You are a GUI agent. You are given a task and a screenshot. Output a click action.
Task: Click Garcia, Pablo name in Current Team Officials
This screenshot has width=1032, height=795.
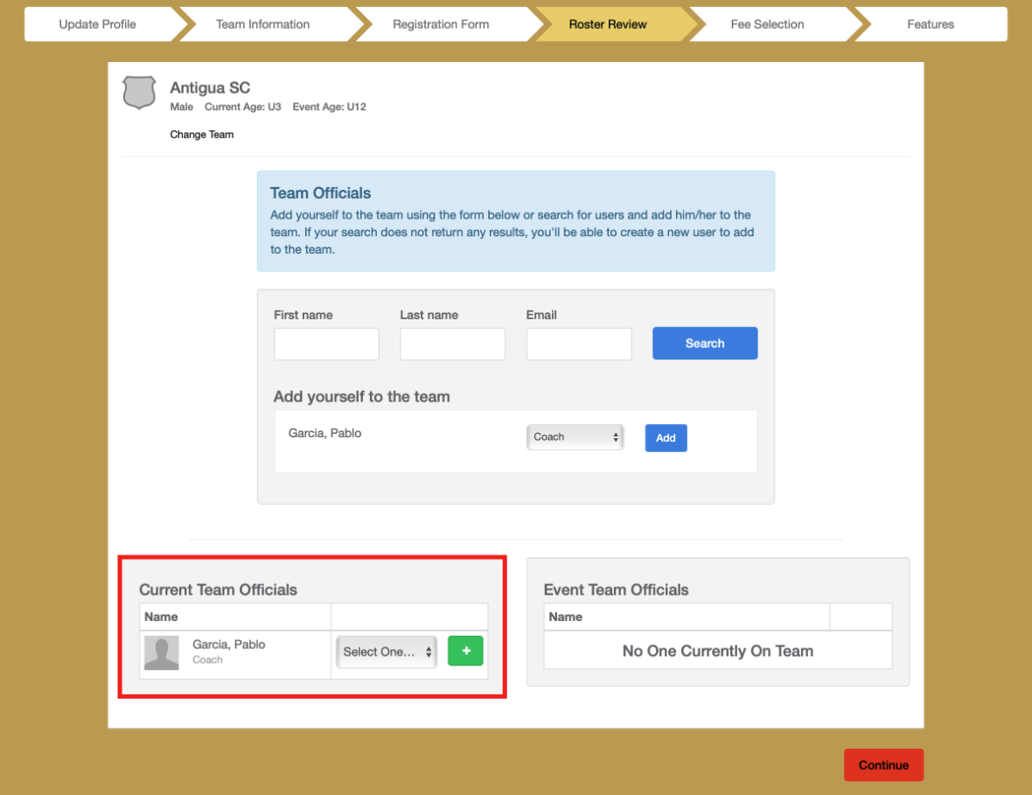point(228,645)
